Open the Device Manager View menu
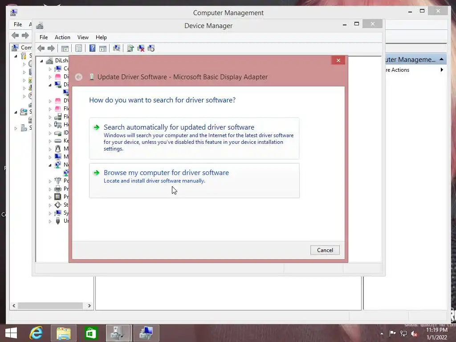456x342 pixels. 83,37
